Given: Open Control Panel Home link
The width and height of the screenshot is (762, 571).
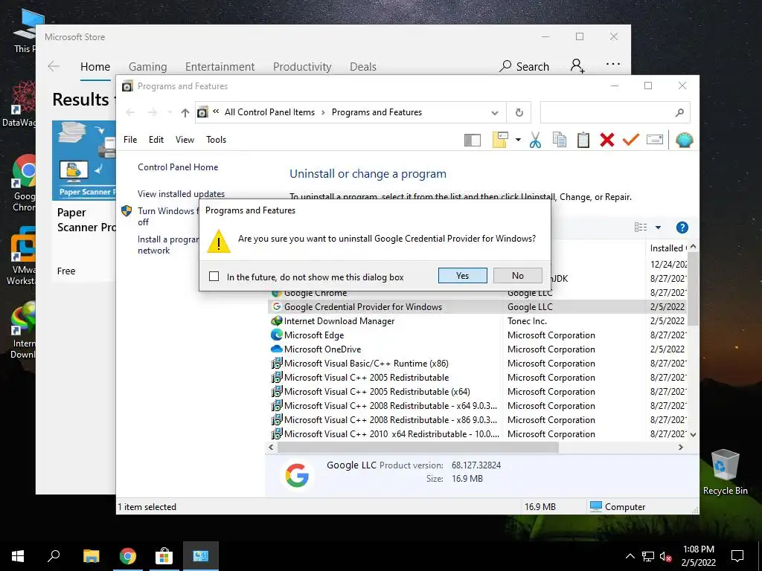Looking at the screenshot, I should tap(178, 167).
